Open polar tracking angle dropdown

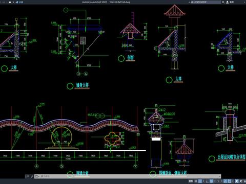coord(215,181)
